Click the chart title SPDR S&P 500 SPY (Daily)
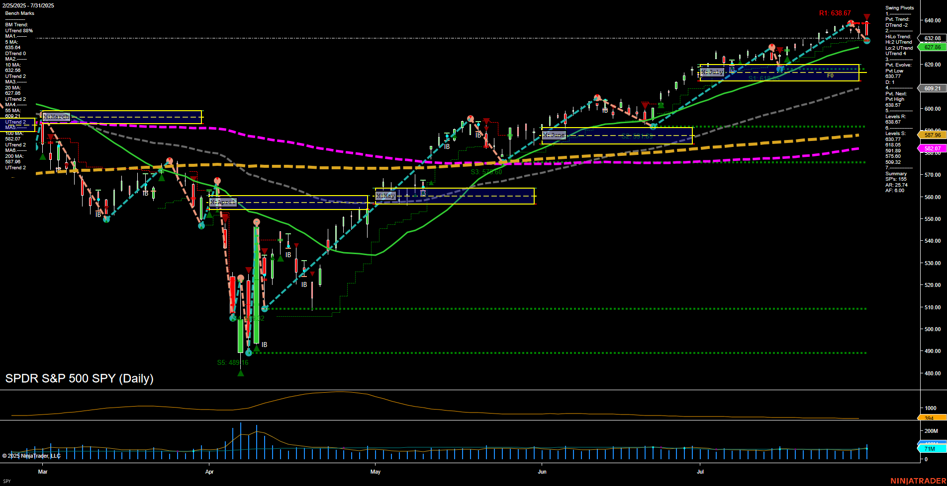This screenshot has height=486, width=947. tap(80, 378)
